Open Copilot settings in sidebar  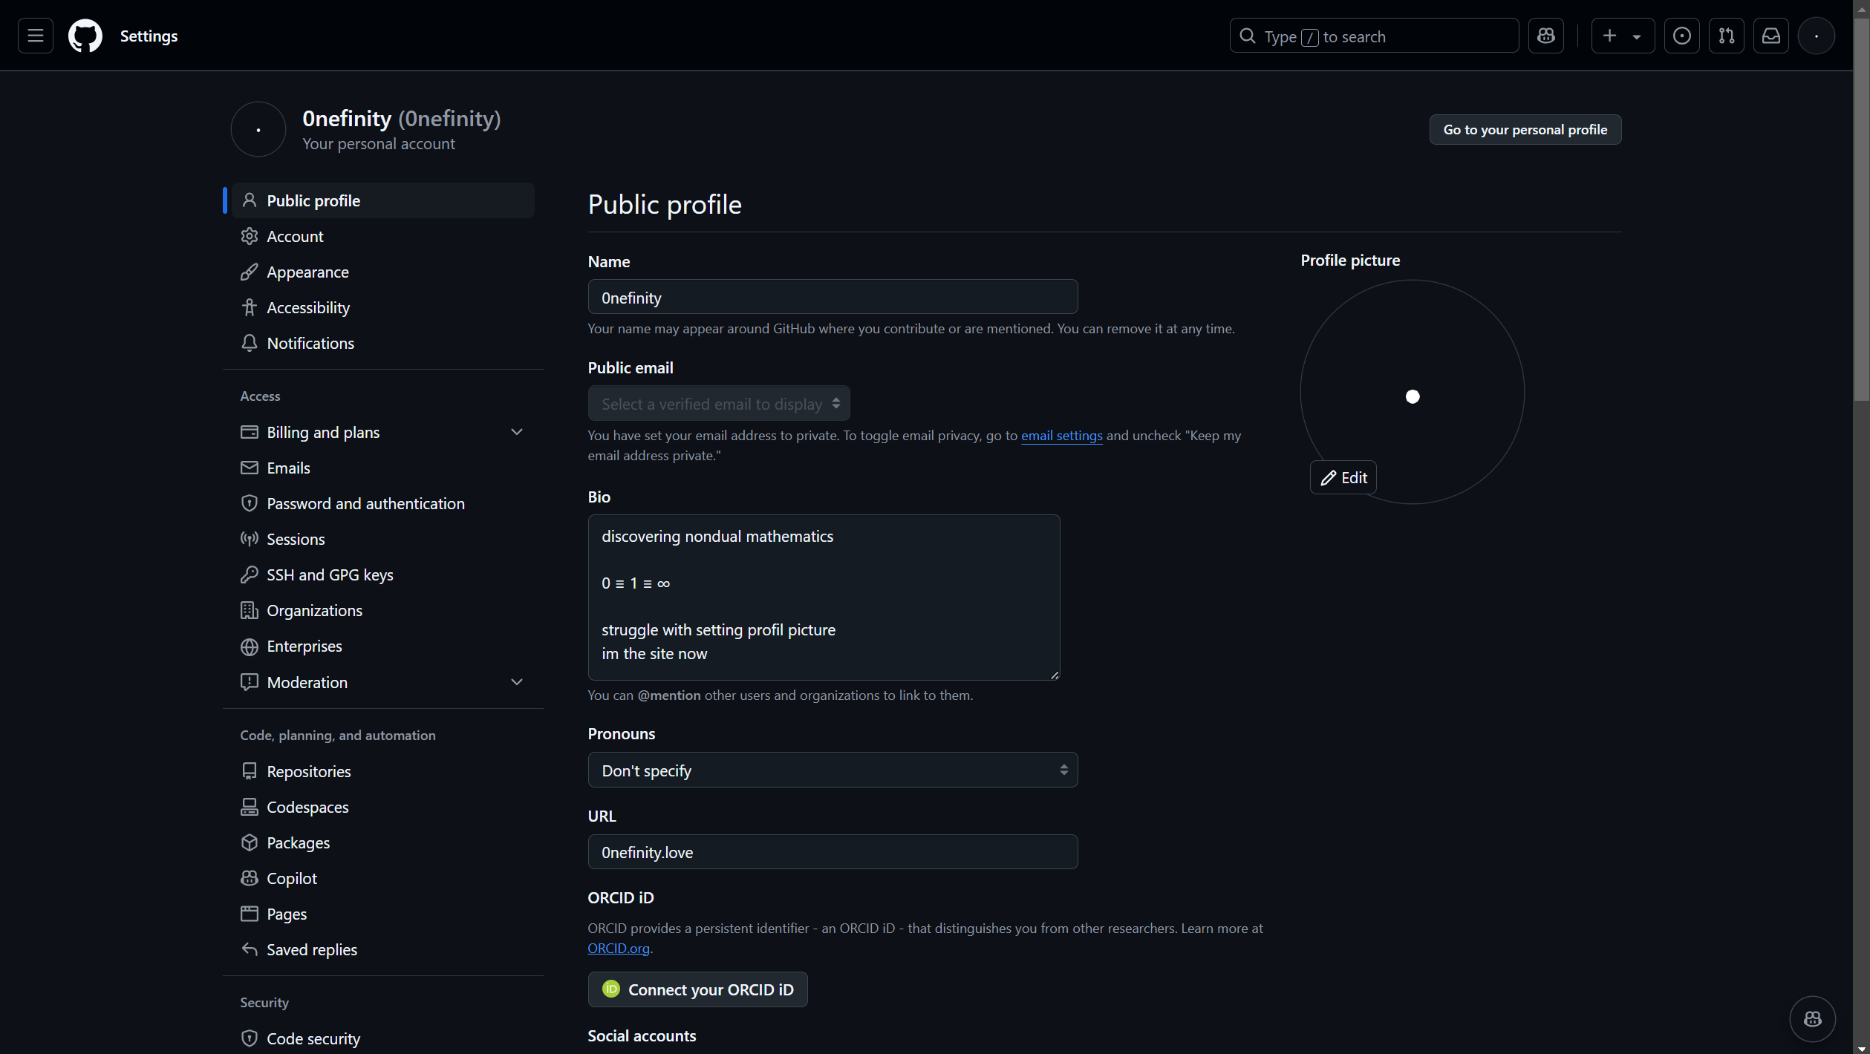pos(383,878)
